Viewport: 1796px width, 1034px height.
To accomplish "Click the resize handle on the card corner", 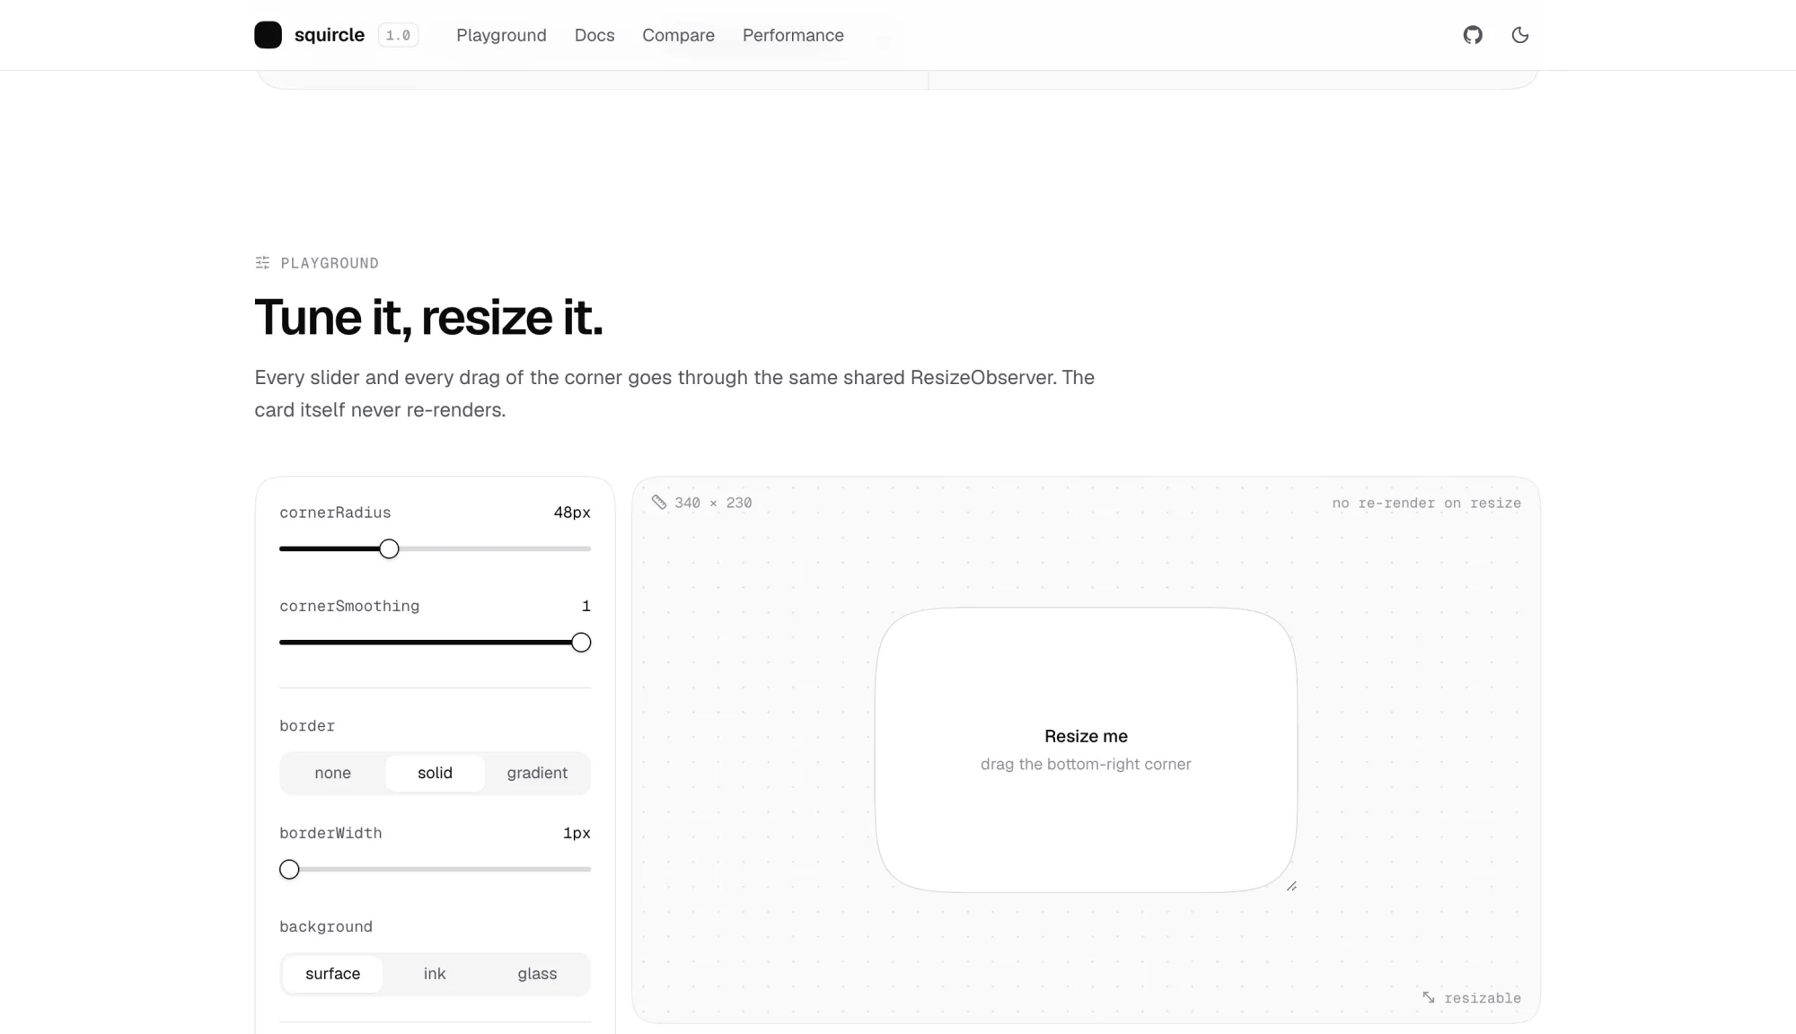I will [1291, 886].
